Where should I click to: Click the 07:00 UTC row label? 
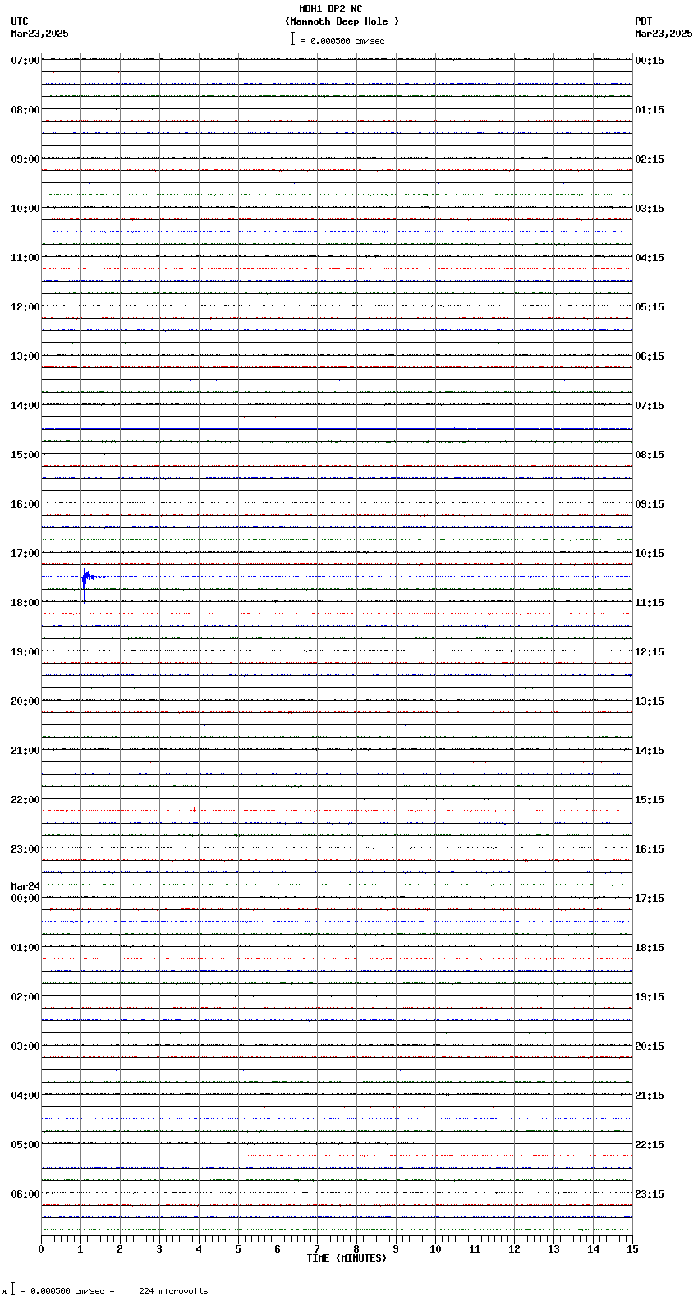[x=25, y=61]
